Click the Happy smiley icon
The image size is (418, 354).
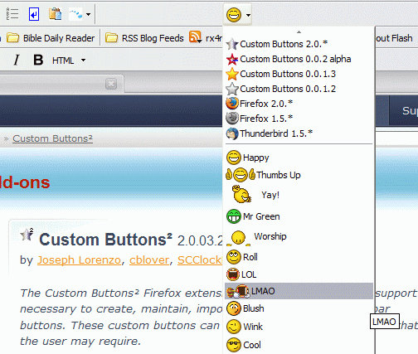(x=234, y=158)
